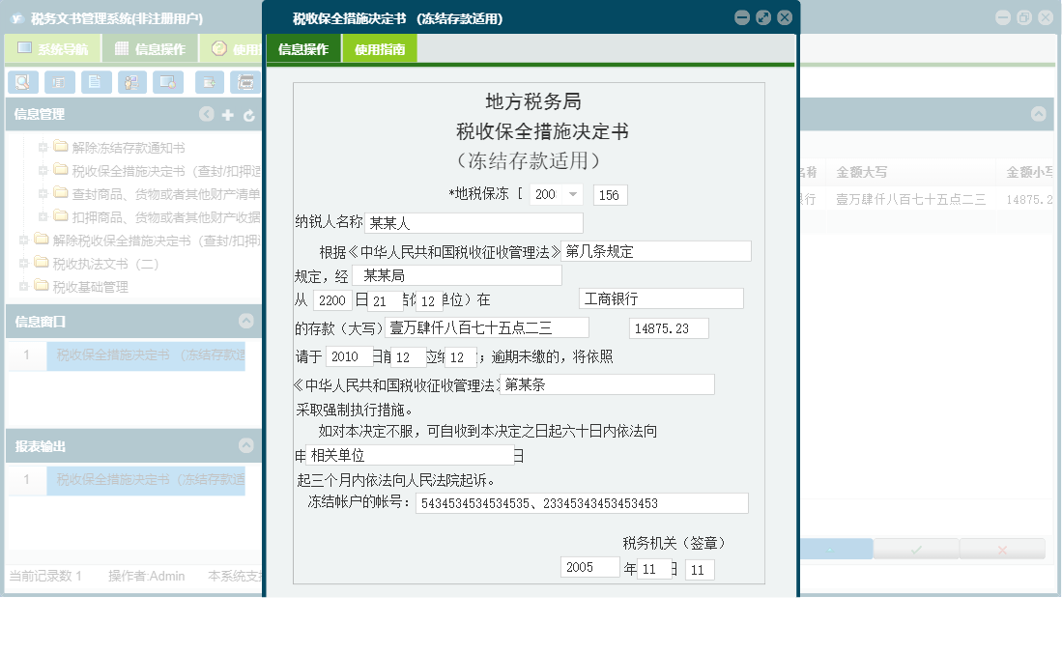Click the rightmost export toolbar icon
1062x652 pixels.
coord(246,82)
